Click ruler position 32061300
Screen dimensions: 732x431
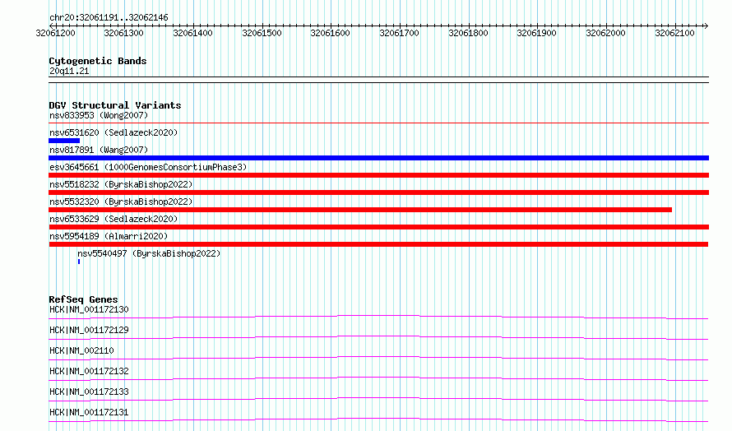(123, 33)
